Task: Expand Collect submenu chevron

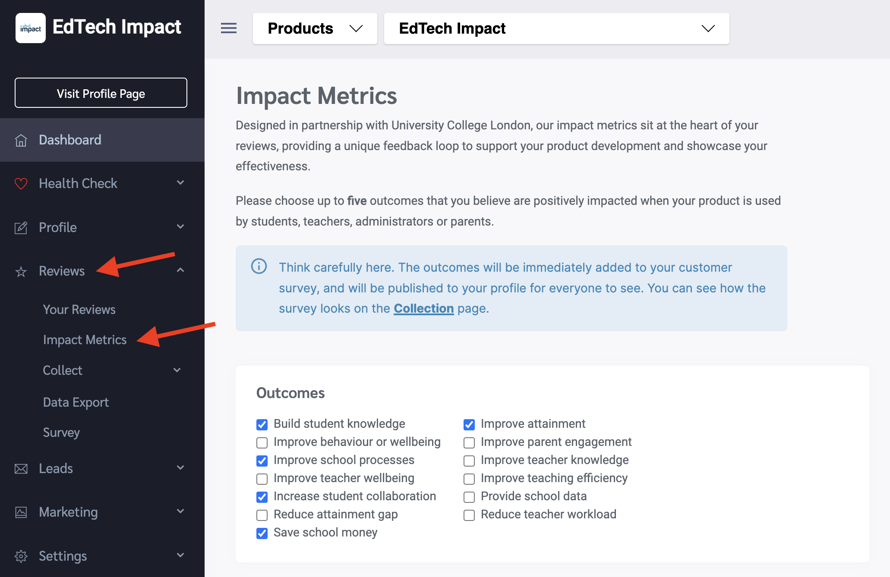Action: click(177, 370)
